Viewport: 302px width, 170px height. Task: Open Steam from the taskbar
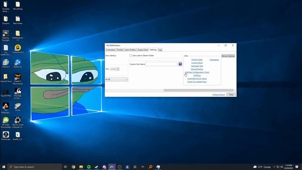click(96, 167)
